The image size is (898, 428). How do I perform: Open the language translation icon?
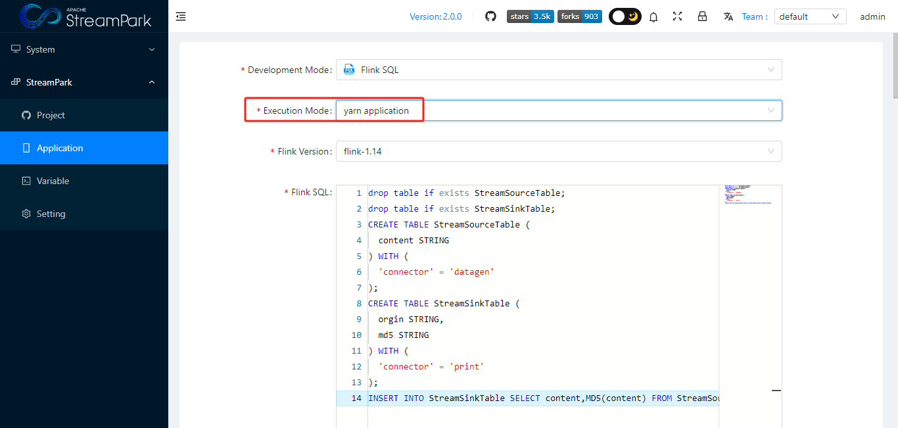click(x=728, y=16)
